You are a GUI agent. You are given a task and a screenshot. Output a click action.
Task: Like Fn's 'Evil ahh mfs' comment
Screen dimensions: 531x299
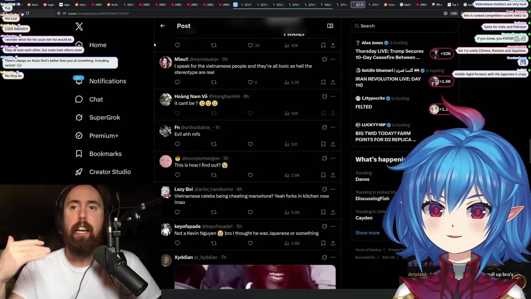click(250, 144)
